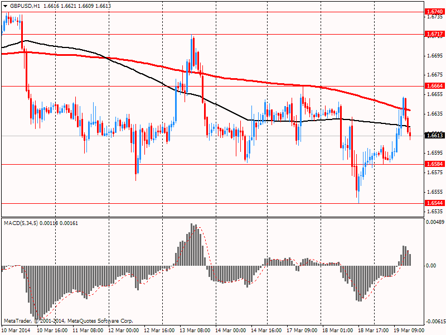The width and height of the screenshot is (446, 335).
Task: Click the 1.6555 price scale label
Action: (435, 192)
